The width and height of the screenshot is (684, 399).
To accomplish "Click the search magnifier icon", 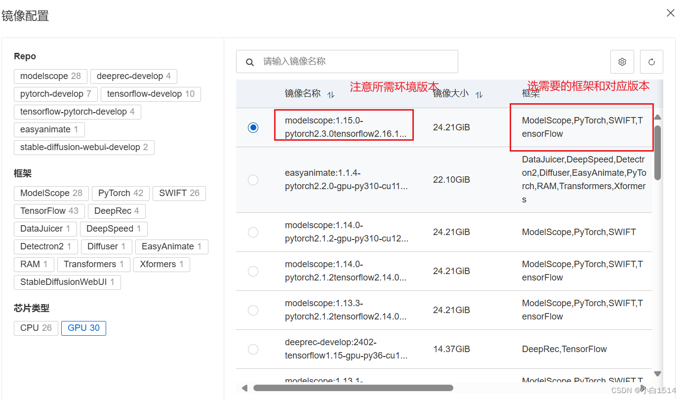I will tap(250, 62).
